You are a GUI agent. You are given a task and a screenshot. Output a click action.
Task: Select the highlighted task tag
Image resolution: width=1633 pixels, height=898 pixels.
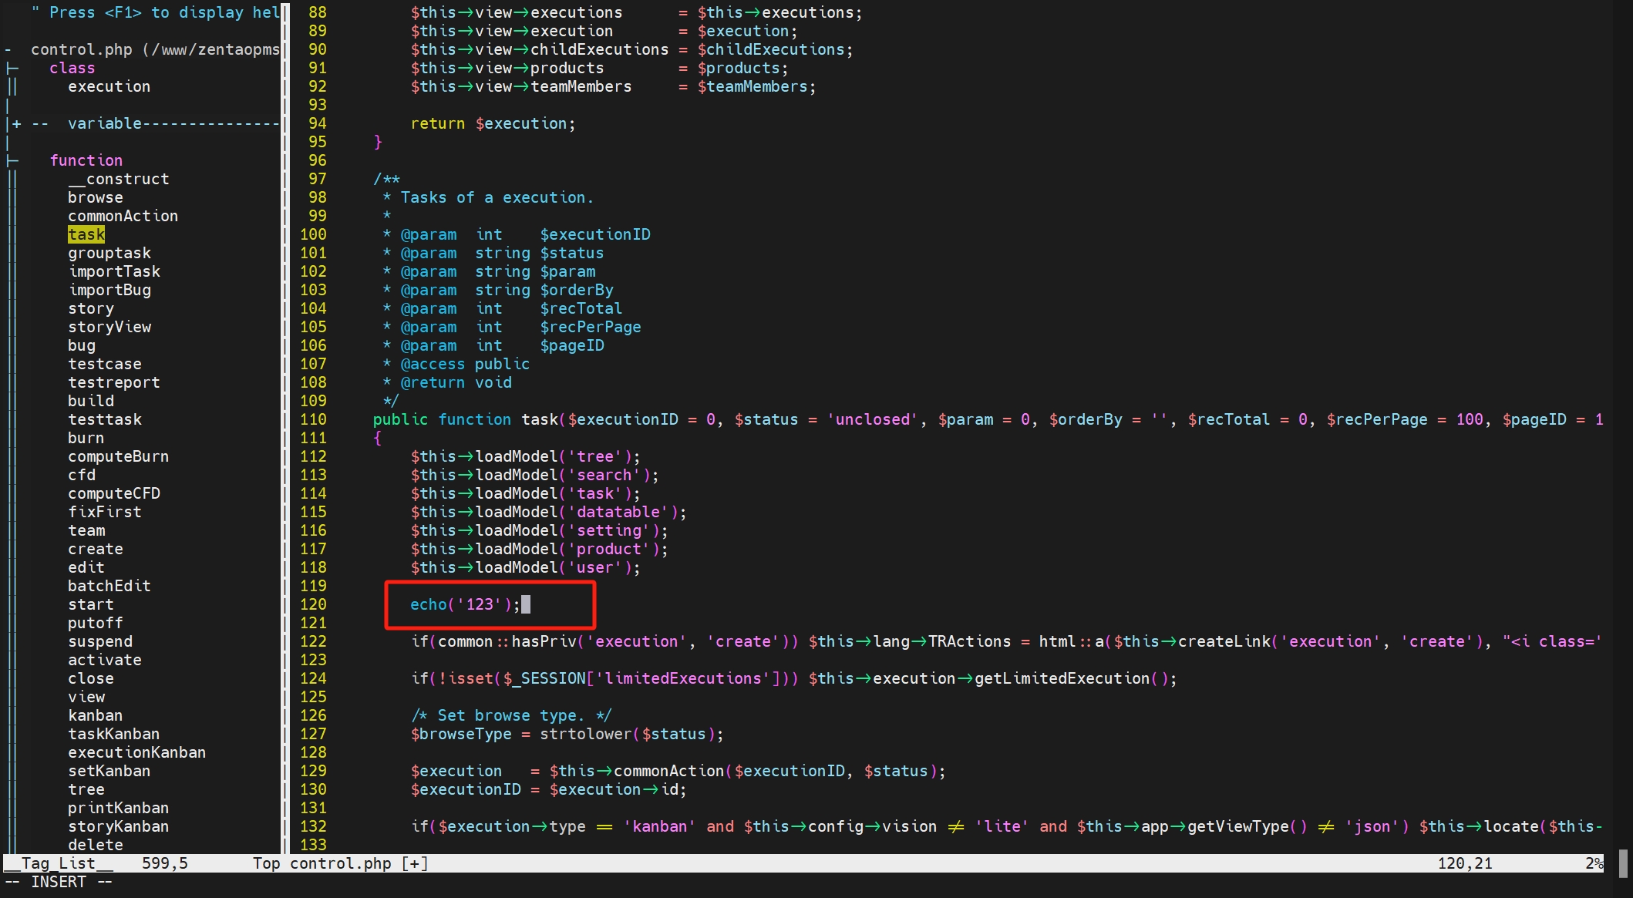tap(86, 234)
